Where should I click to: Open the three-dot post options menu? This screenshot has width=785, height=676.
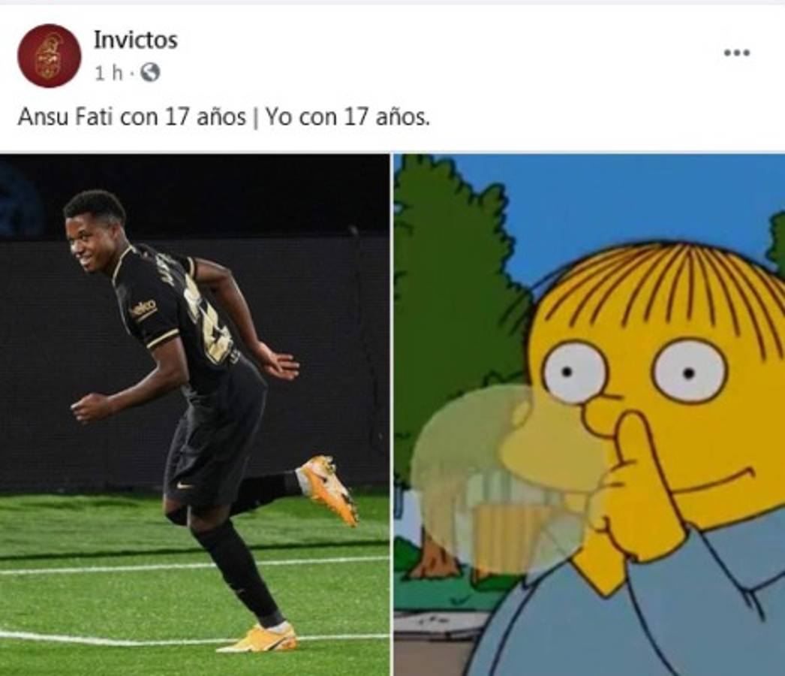(737, 53)
